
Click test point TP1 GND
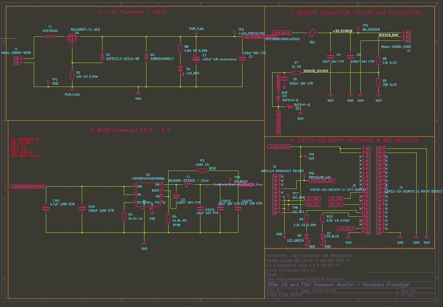[x=48, y=82]
